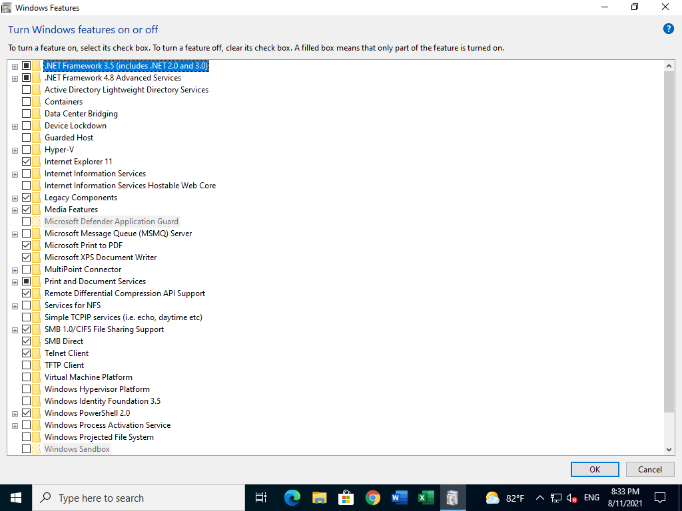
Task: Click the folder icon beside SMB Direct
Action: (x=36, y=341)
